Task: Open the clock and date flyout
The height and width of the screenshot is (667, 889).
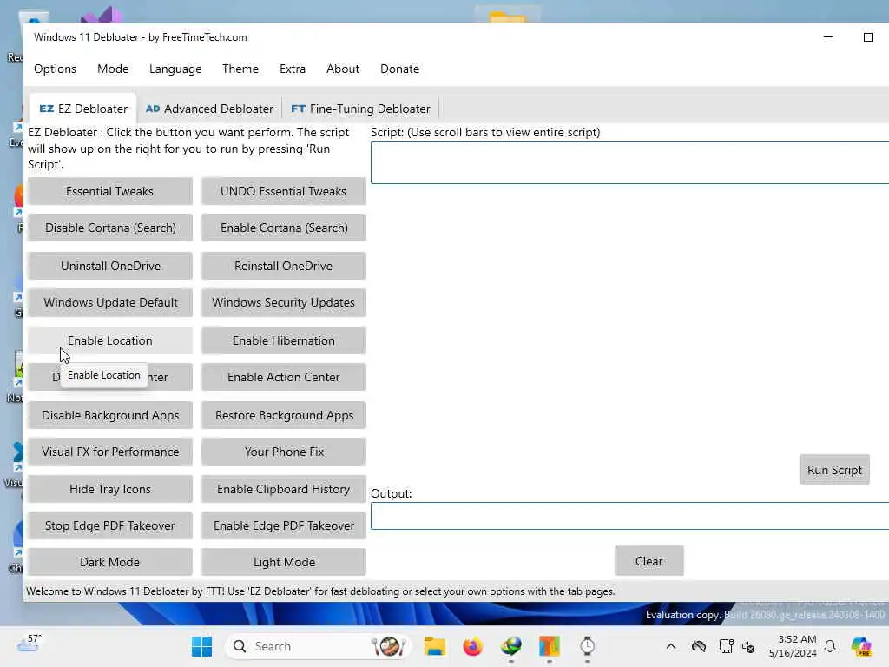Action: 793,646
